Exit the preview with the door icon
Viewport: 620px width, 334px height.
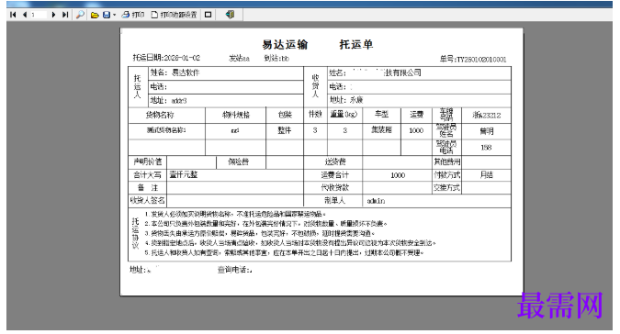(230, 15)
